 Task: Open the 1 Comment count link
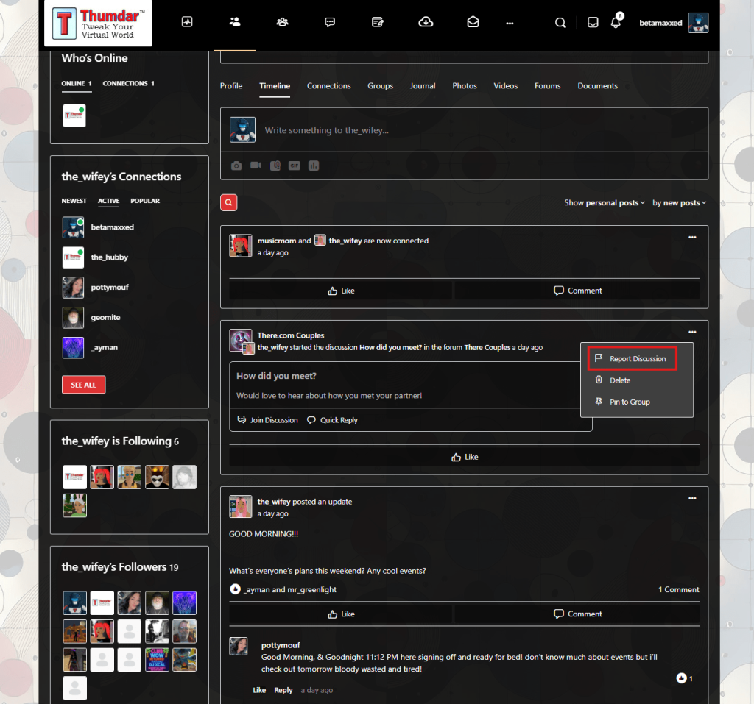click(x=678, y=590)
